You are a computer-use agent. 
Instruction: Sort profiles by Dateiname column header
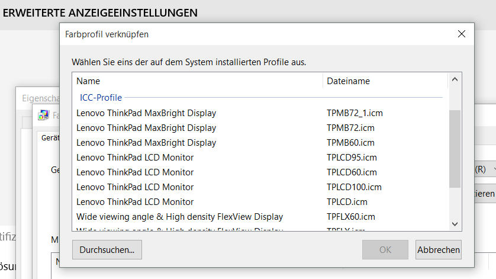click(385, 81)
